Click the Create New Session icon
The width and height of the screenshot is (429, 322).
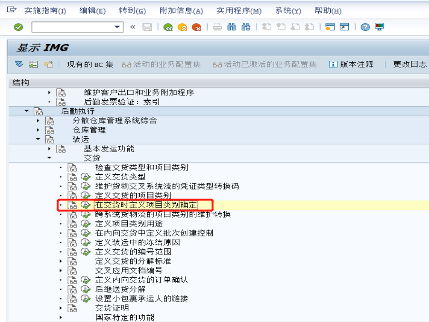pyautogui.click(x=330, y=27)
